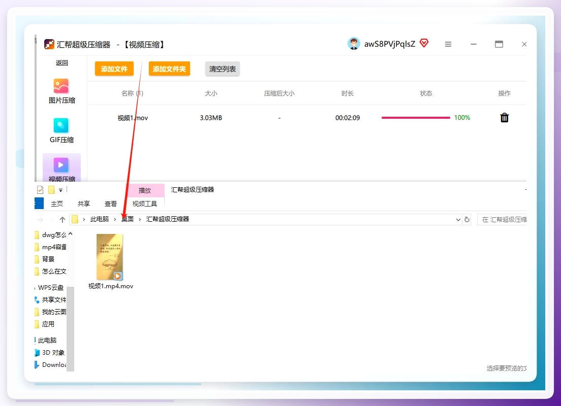Open the 主页 ribbon tab
The height and width of the screenshot is (406, 561).
coord(56,204)
